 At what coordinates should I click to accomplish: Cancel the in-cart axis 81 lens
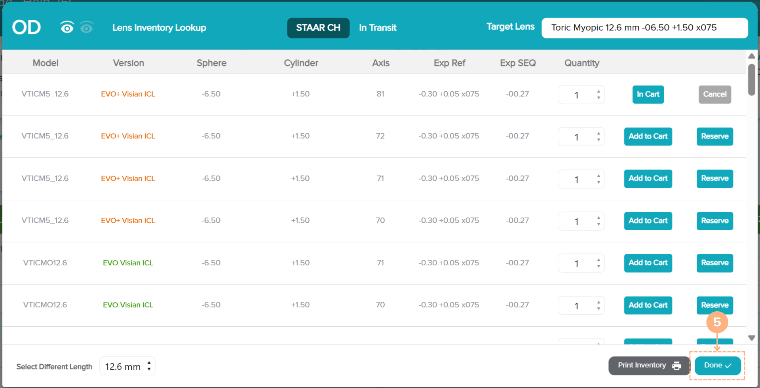click(x=714, y=95)
